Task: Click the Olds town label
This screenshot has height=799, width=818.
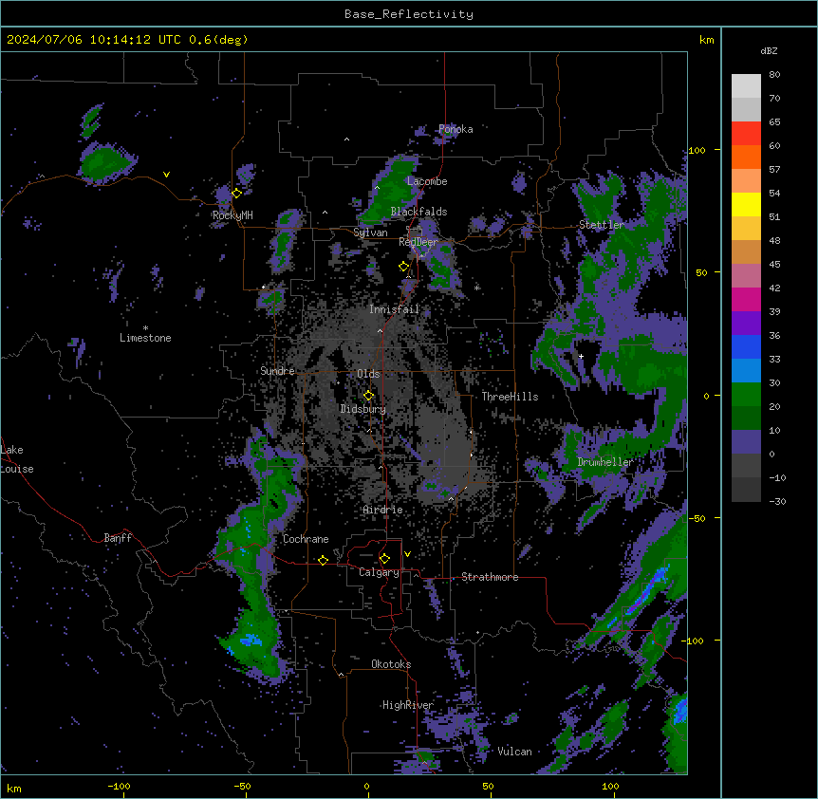Action: pos(368,374)
